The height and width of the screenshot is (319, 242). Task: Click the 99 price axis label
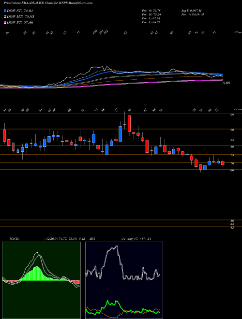pos(232,115)
